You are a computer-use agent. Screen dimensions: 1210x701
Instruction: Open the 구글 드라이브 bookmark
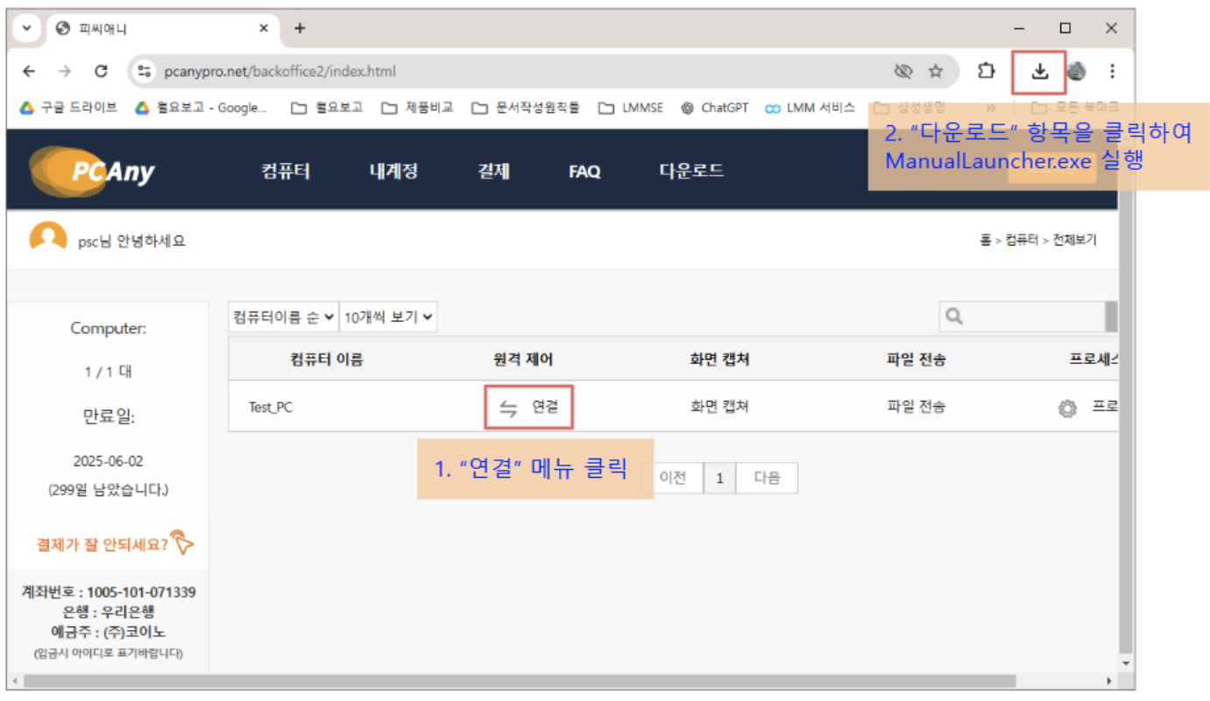coord(68,108)
